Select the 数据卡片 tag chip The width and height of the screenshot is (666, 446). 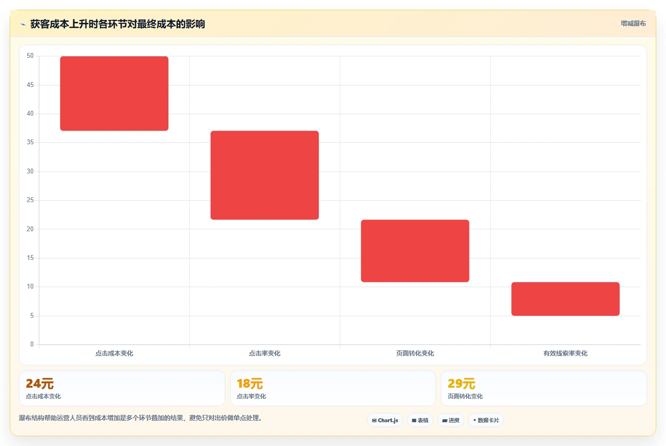(486, 420)
